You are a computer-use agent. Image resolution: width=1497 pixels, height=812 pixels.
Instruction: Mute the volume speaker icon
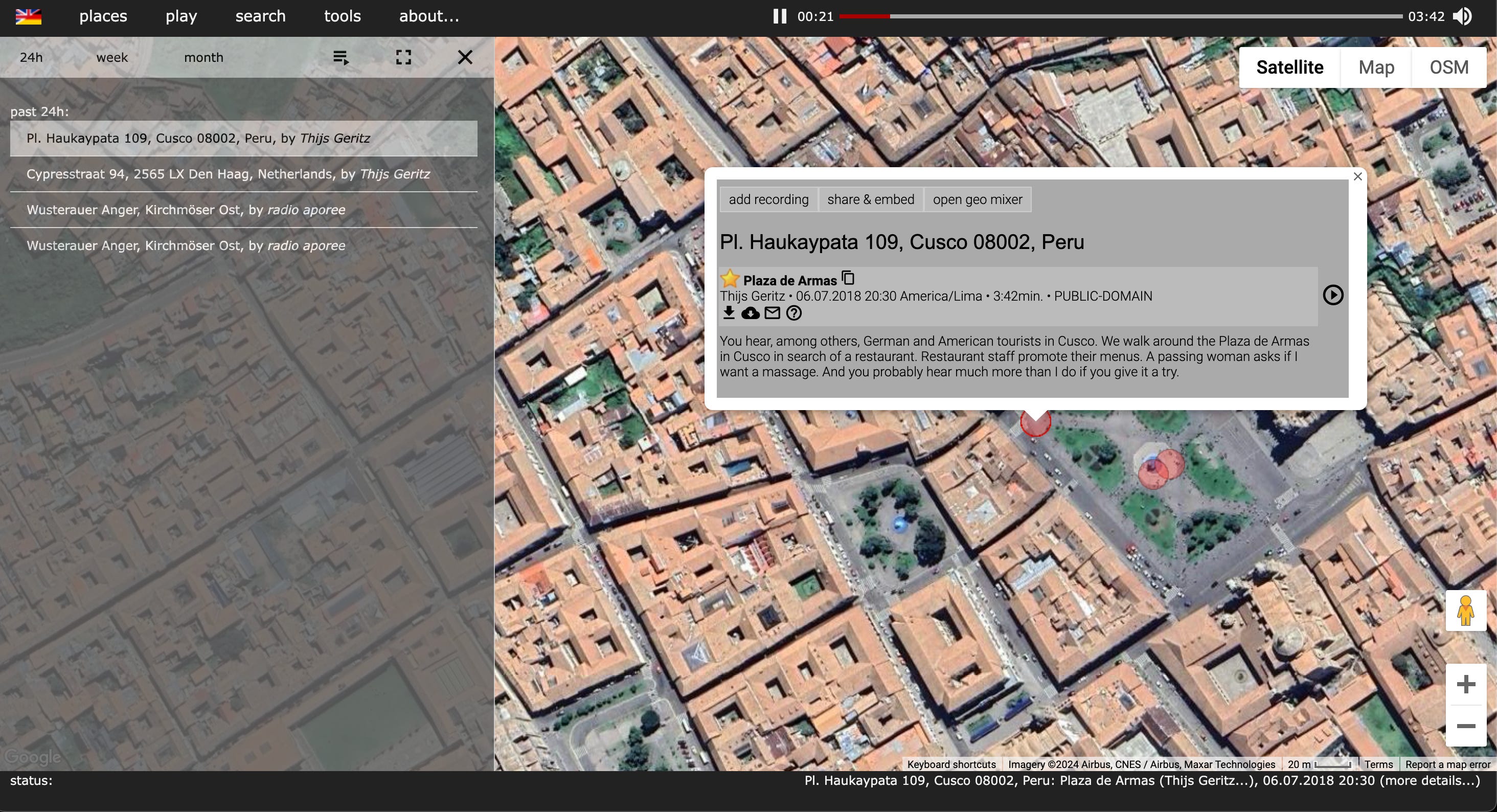(1462, 16)
